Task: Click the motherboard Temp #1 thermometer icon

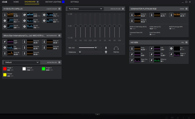Action: tap(44, 42)
